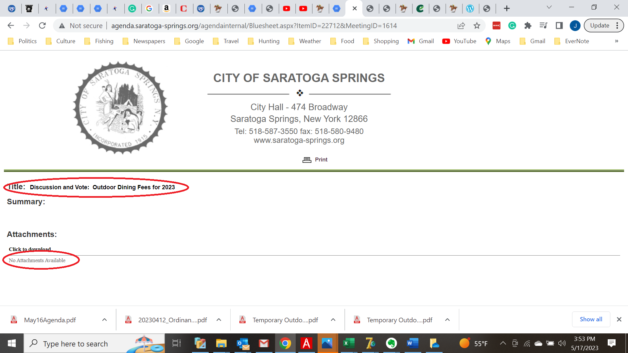Toggle the browser side panel icon
Screen dimensions: 628x353
pyautogui.click(x=559, y=25)
